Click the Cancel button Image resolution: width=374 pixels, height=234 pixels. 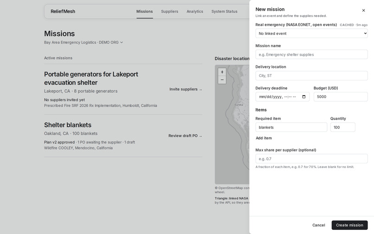(x=318, y=225)
